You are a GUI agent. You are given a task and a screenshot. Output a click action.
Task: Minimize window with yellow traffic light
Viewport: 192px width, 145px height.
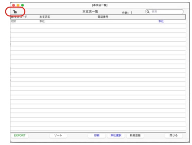pos(18,5)
